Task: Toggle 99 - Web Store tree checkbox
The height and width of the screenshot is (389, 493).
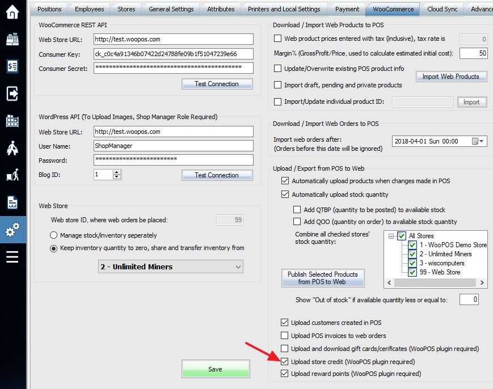Action: point(412,272)
